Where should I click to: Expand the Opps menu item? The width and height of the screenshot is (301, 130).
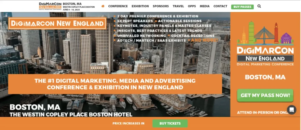(x=192, y=6)
